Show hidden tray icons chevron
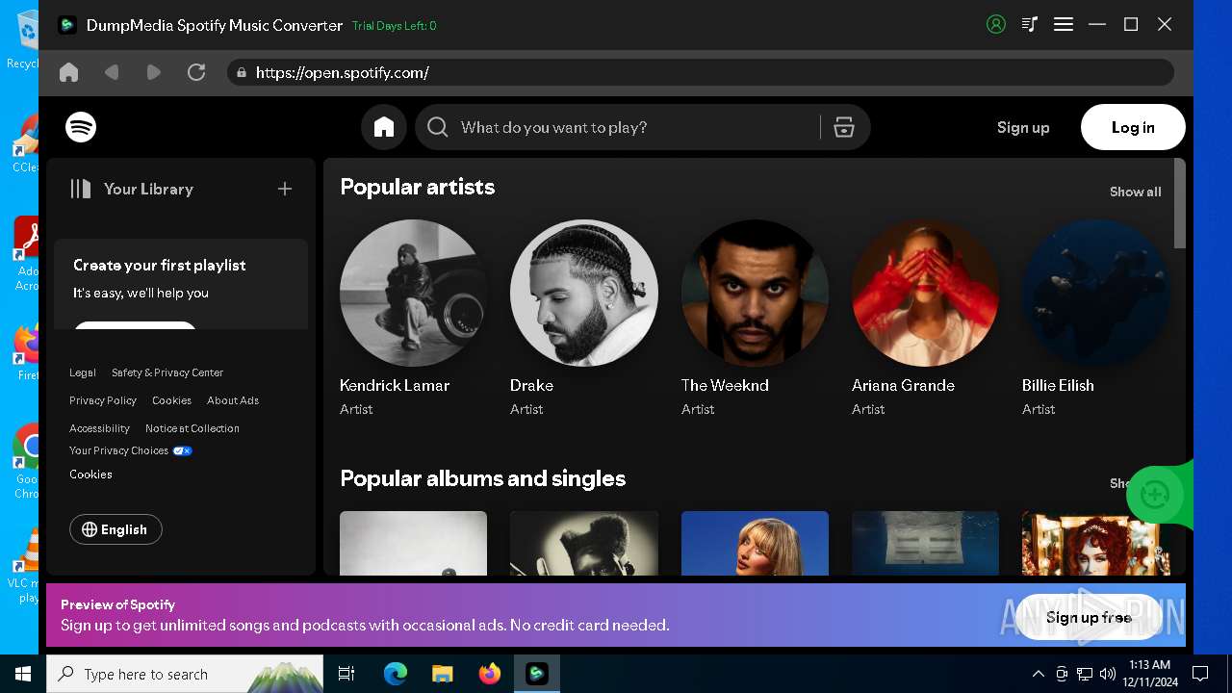Image resolution: width=1232 pixels, height=693 pixels. [x=1038, y=674]
